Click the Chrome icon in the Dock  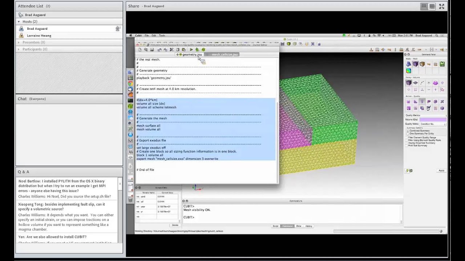130,84
